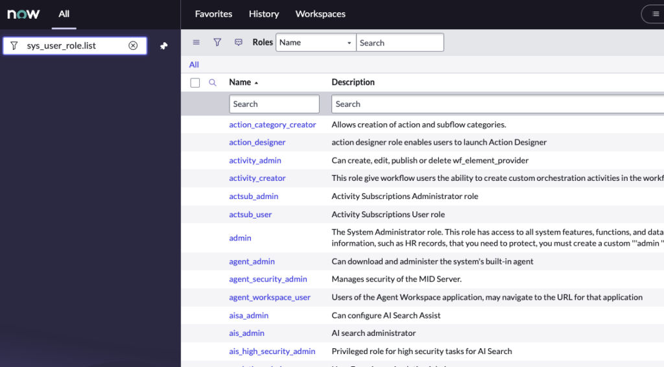The width and height of the screenshot is (664, 367).
Task: Open the ais_admin role
Action: click(246, 333)
